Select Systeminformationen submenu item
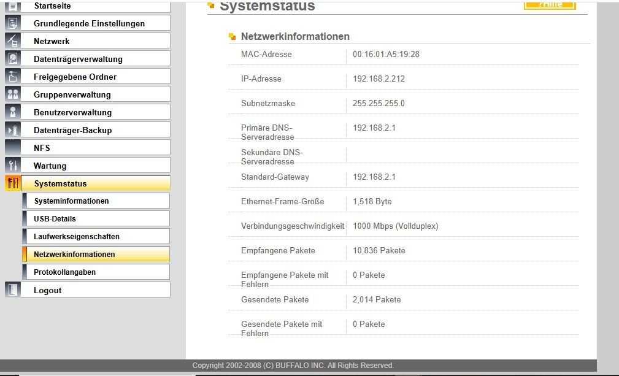Image resolution: width=619 pixels, height=376 pixels. [x=96, y=201]
